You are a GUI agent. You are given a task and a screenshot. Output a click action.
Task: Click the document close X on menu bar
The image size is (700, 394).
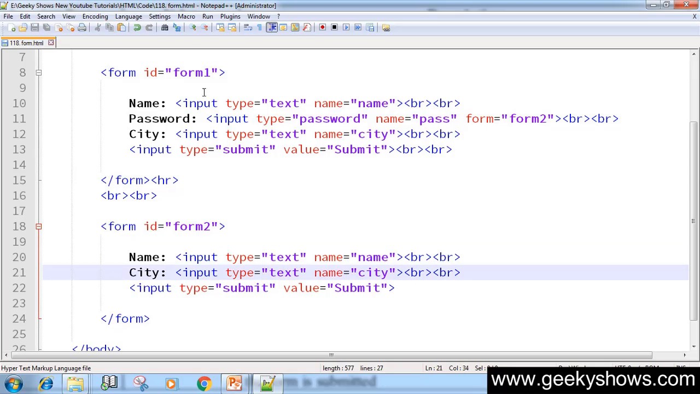coord(695,16)
